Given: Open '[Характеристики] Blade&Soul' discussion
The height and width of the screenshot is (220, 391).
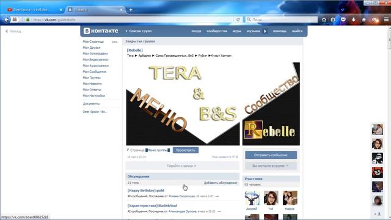Looking at the screenshot, I should 152,206.
